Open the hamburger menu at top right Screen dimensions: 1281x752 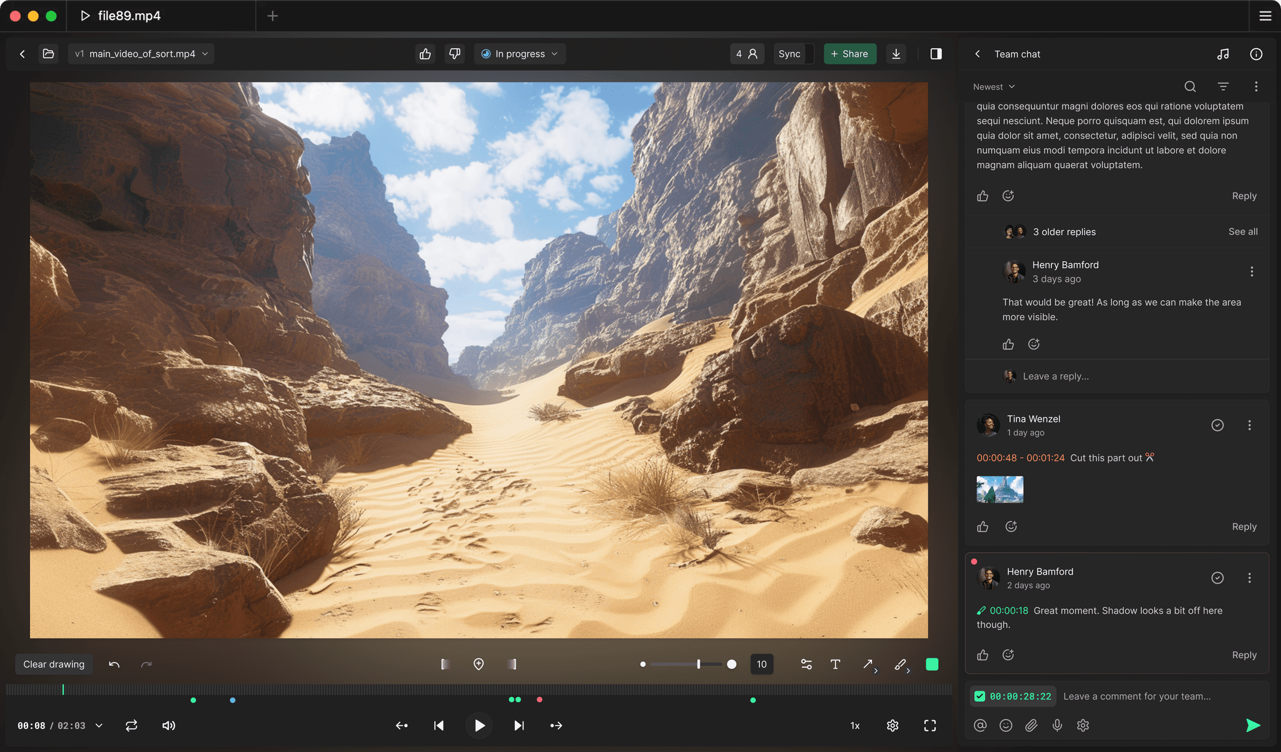click(1265, 16)
